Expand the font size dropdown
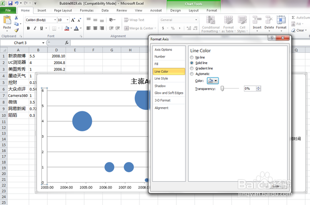Viewport: 310px width, 205px height. [x=67, y=20]
